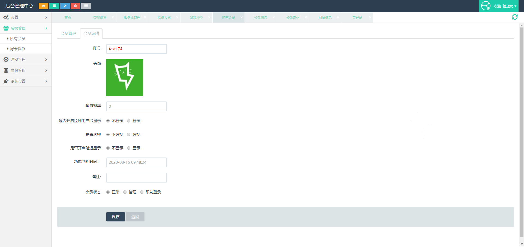Click the 后台管理中心 title
The height and width of the screenshot is (247, 524).
pos(19,6)
